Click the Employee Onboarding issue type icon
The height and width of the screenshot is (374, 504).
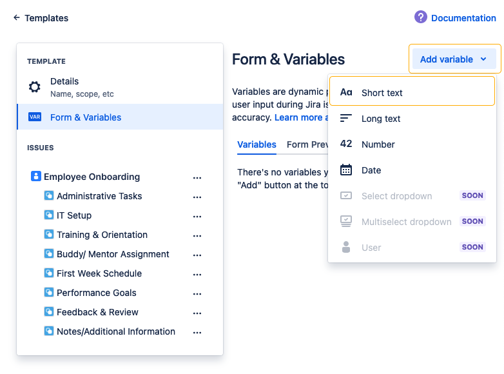coord(36,177)
